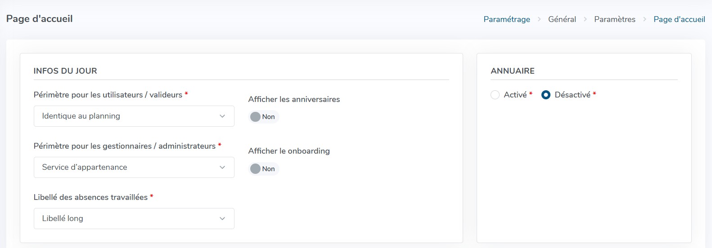Expand the Service d'appartenance dropdown
Viewport: 712px width, 248px height.
coord(134,167)
